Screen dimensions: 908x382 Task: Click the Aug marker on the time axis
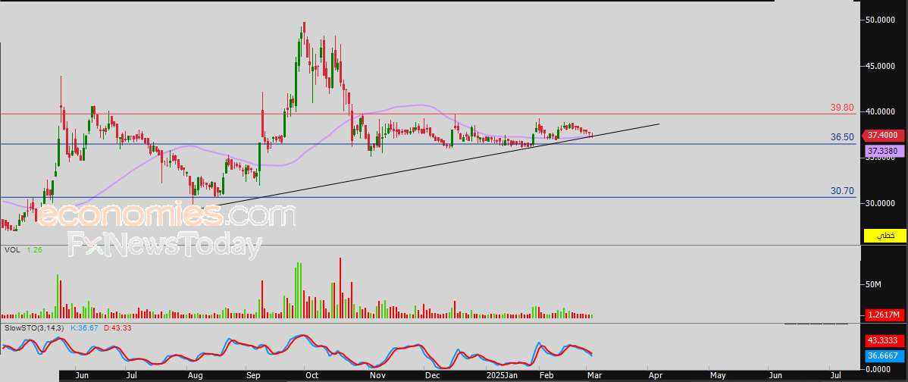[195, 374]
